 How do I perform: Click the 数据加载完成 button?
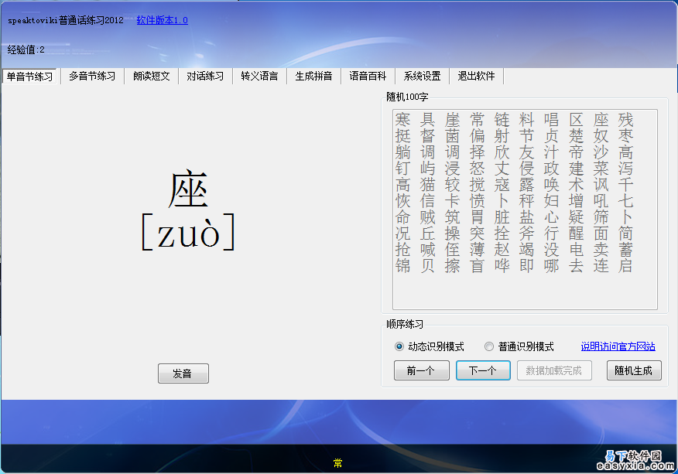click(x=554, y=371)
